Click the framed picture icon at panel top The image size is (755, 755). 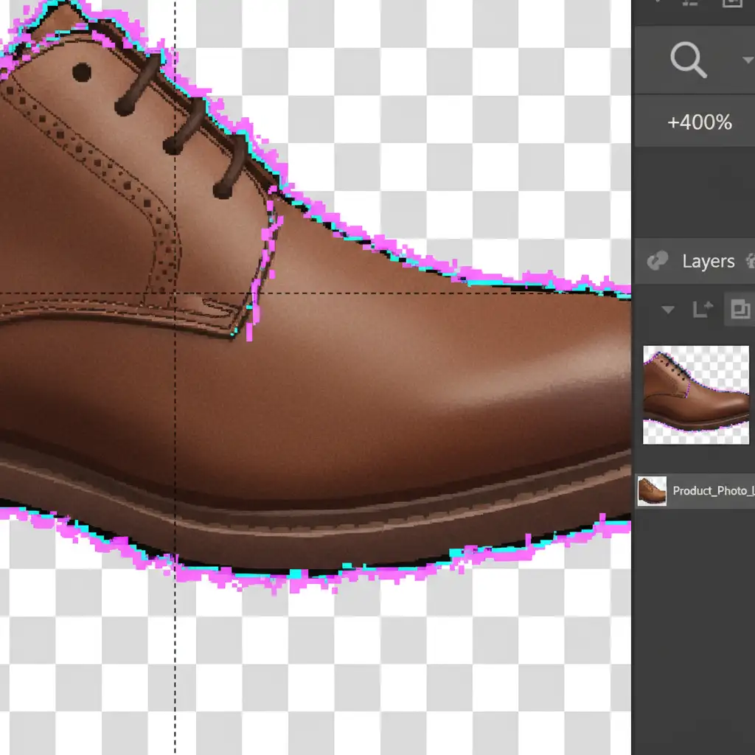pyautogui.click(x=731, y=4)
